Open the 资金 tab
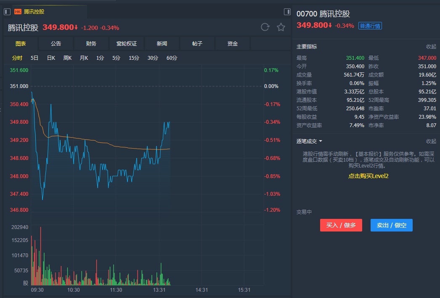This screenshot has width=440, height=298. 233,44
